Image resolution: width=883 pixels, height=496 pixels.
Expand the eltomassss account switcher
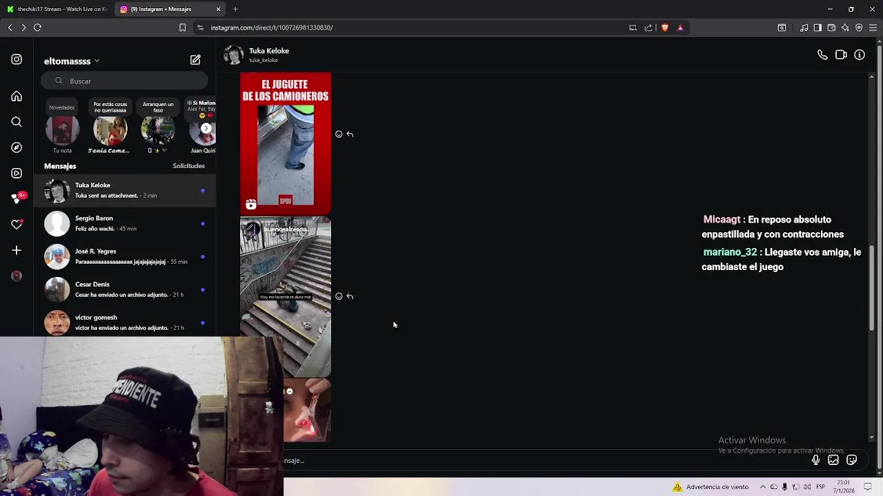[72, 61]
